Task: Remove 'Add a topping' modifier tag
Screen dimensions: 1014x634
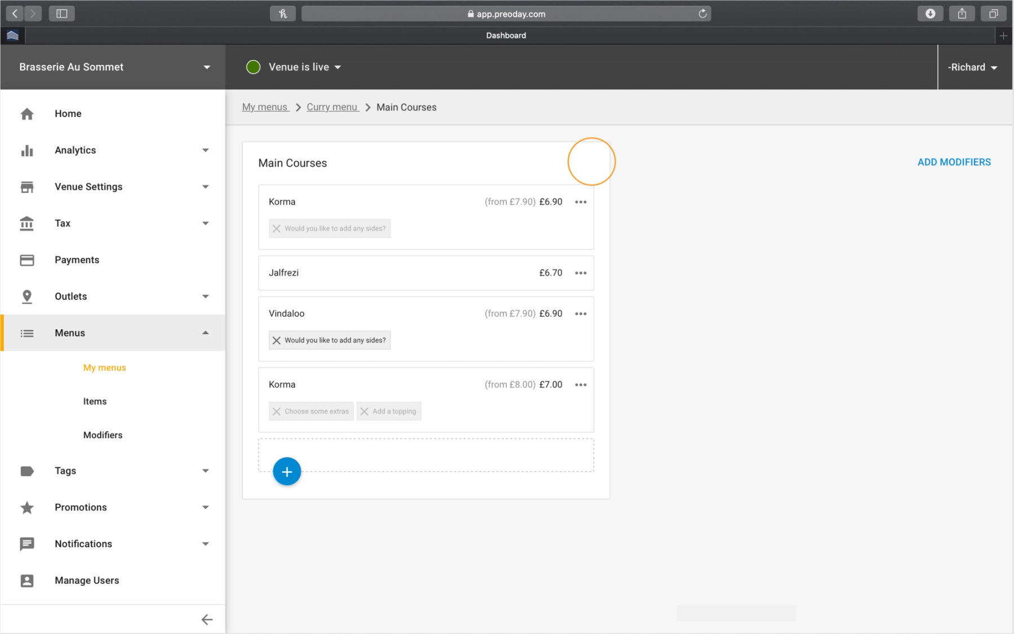Action: pyautogui.click(x=364, y=411)
